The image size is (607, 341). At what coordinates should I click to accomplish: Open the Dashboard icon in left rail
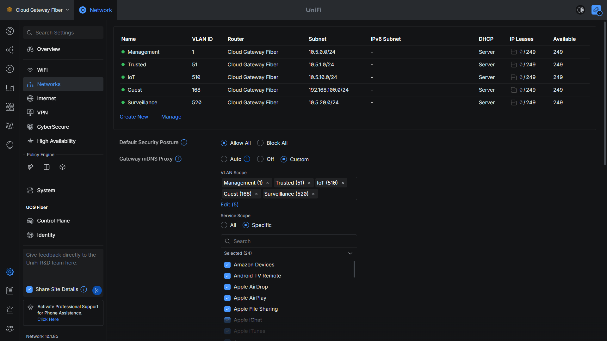pos(10,31)
